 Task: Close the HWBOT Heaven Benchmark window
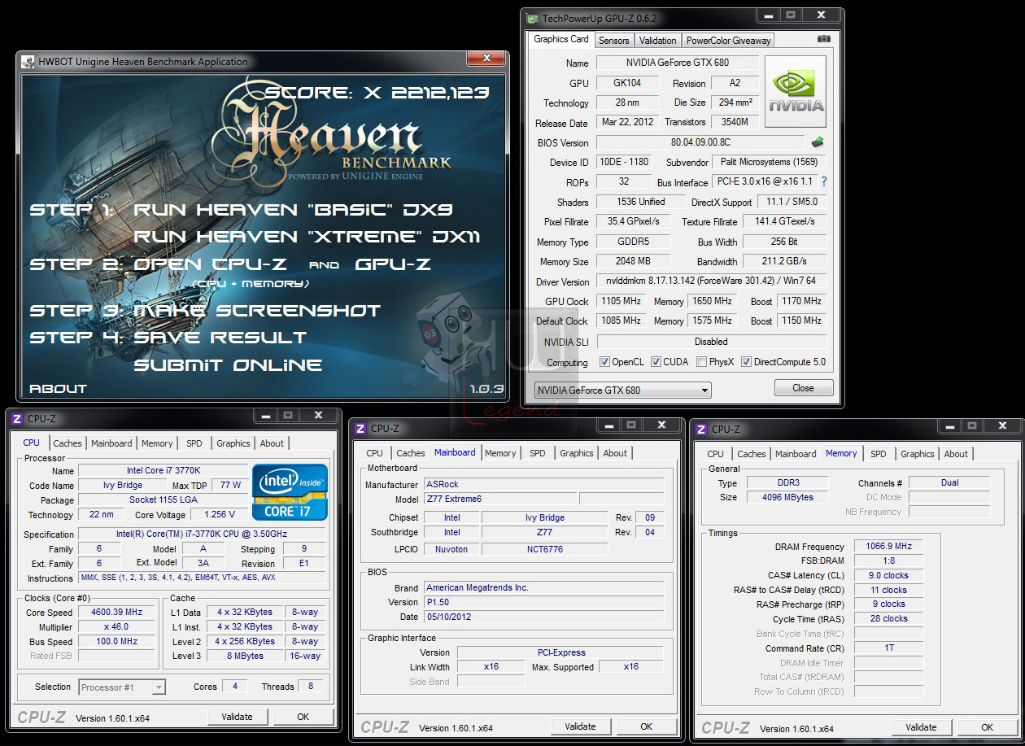pos(486,59)
